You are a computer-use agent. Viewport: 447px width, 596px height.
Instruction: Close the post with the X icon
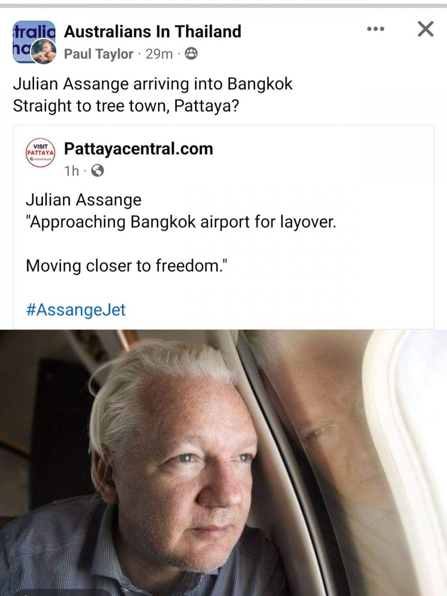(425, 29)
